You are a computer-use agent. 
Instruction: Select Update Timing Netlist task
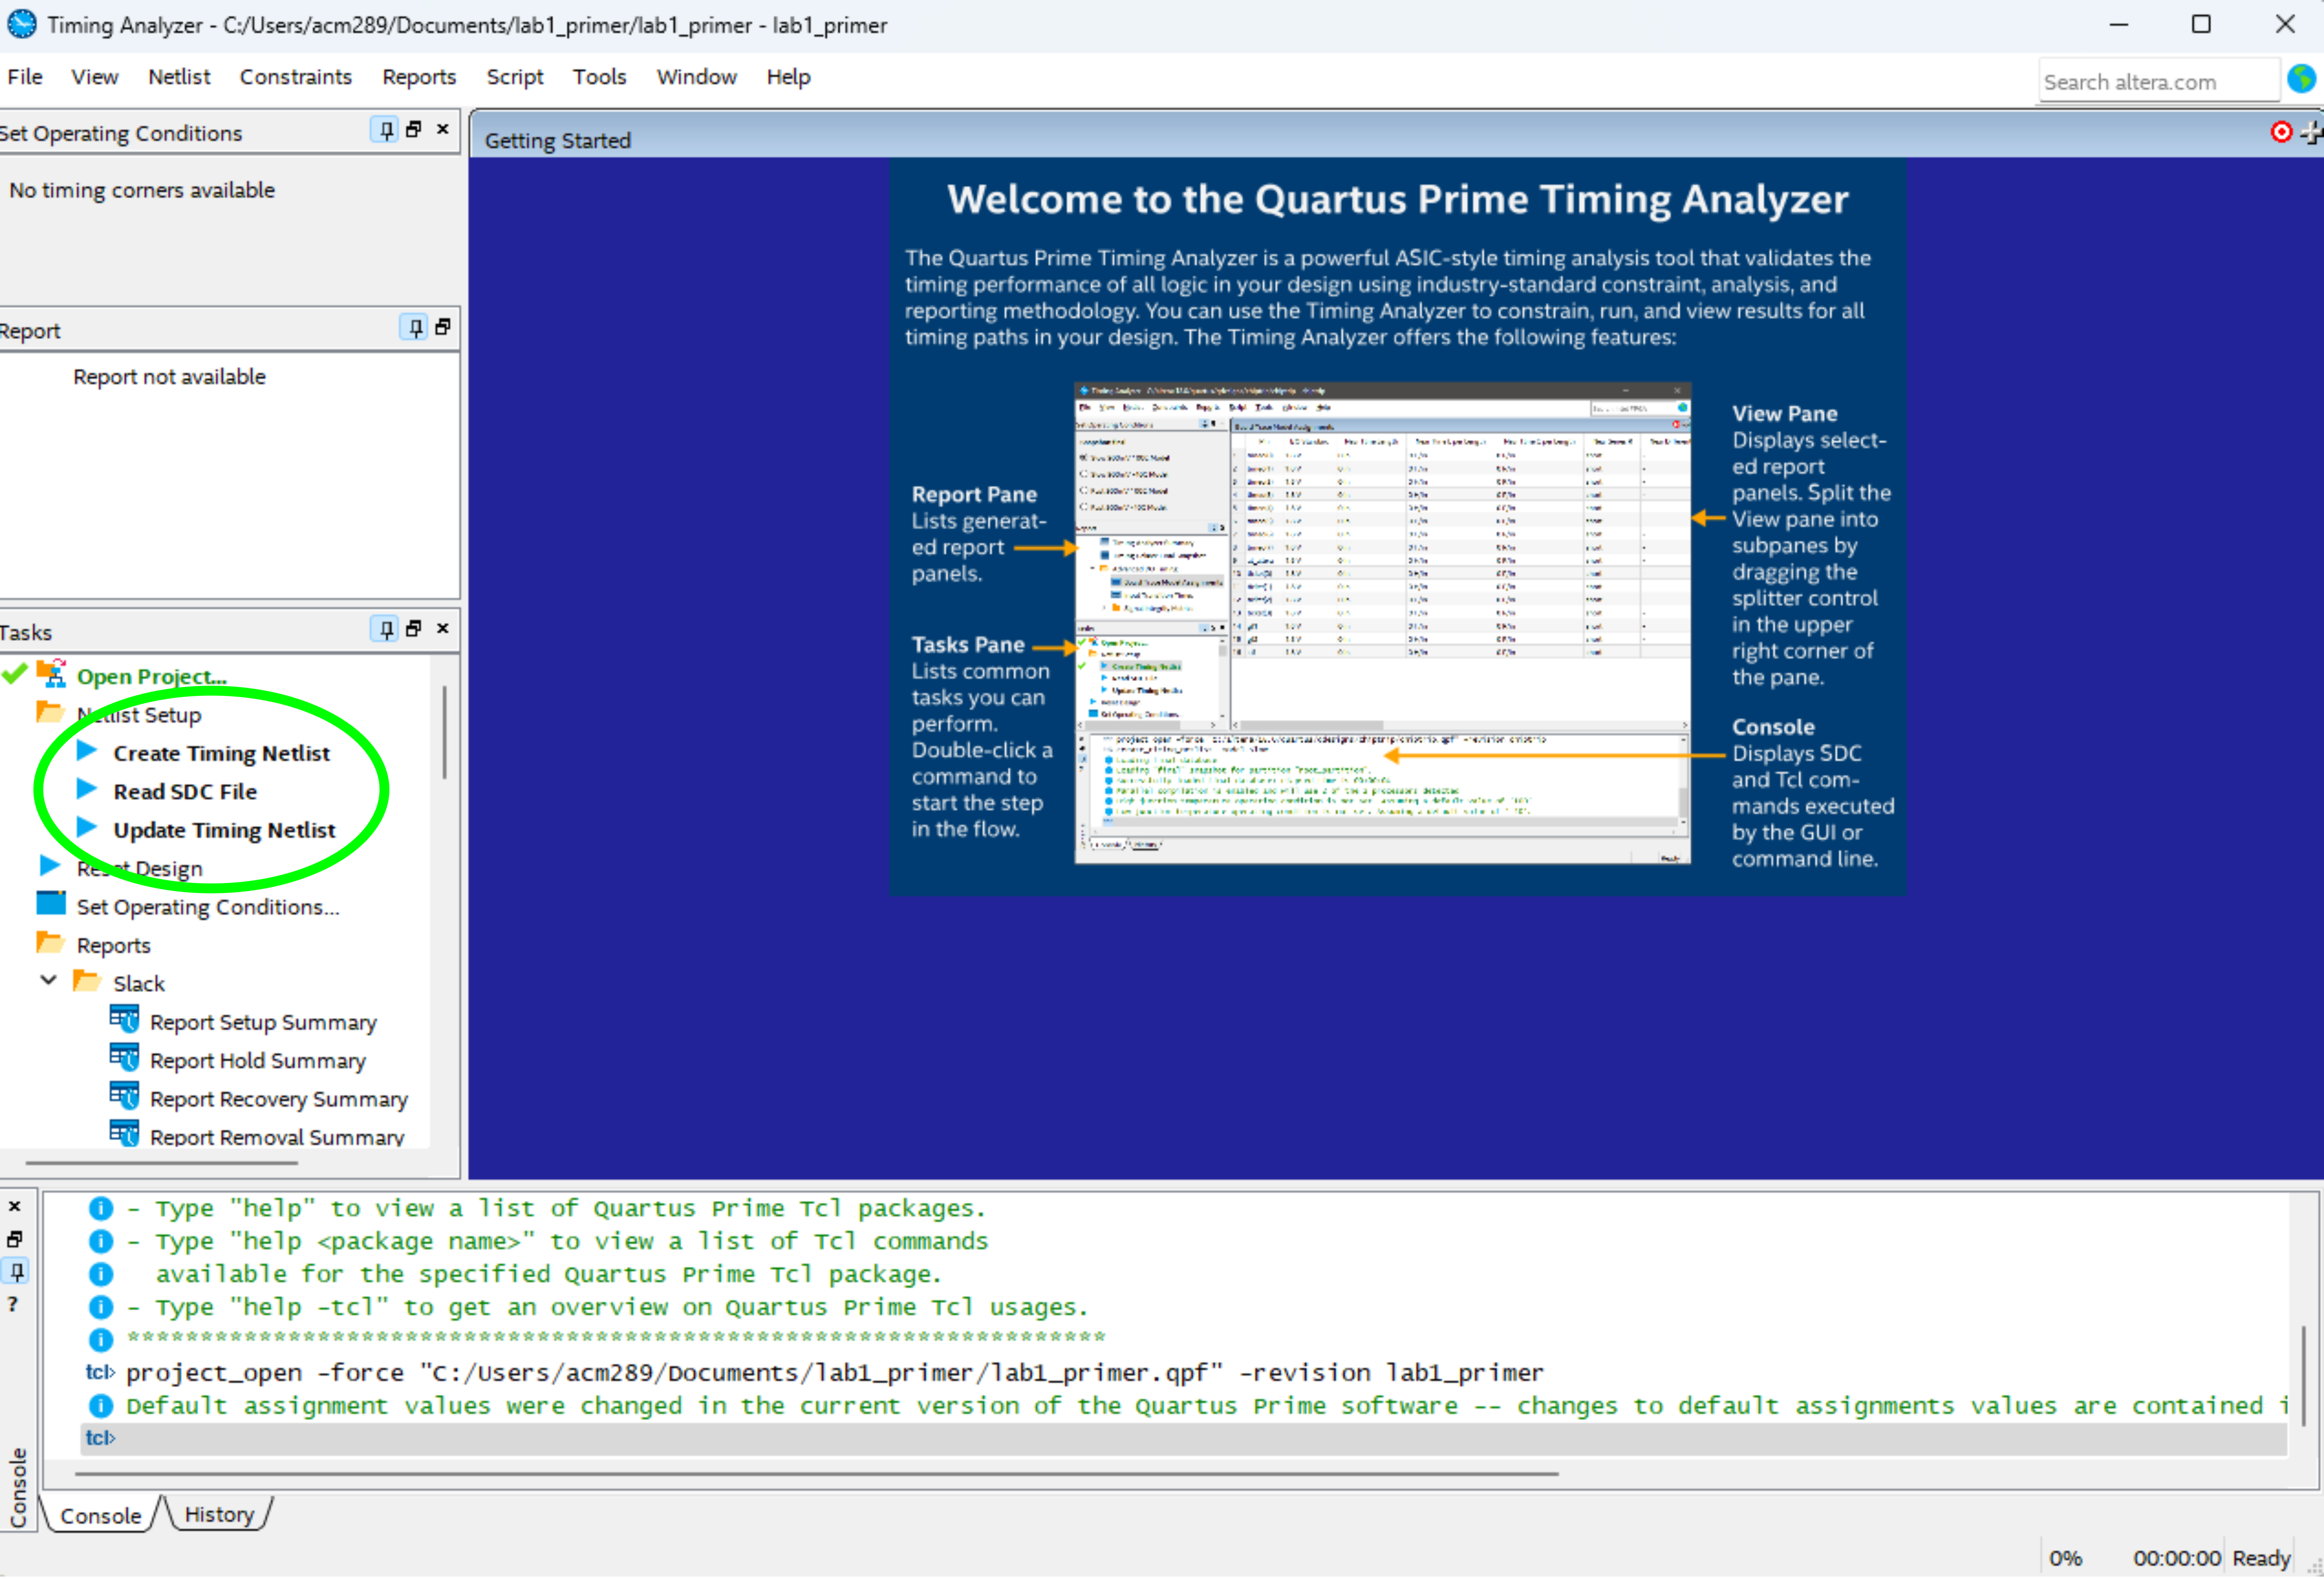(x=224, y=830)
